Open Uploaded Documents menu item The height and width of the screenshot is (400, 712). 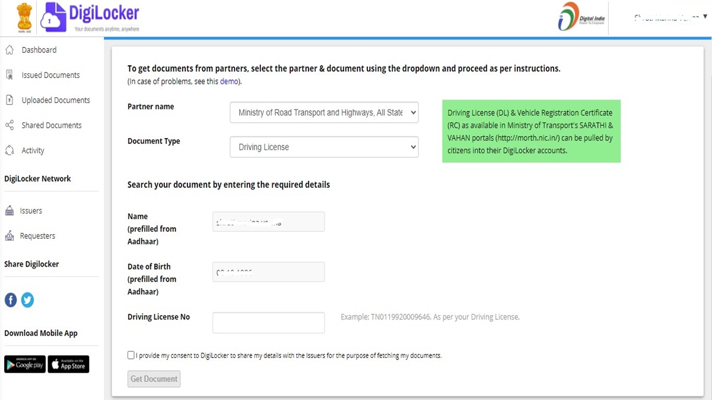(x=56, y=100)
